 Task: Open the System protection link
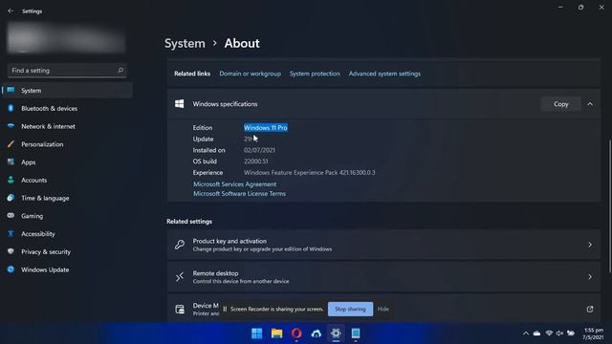point(315,74)
